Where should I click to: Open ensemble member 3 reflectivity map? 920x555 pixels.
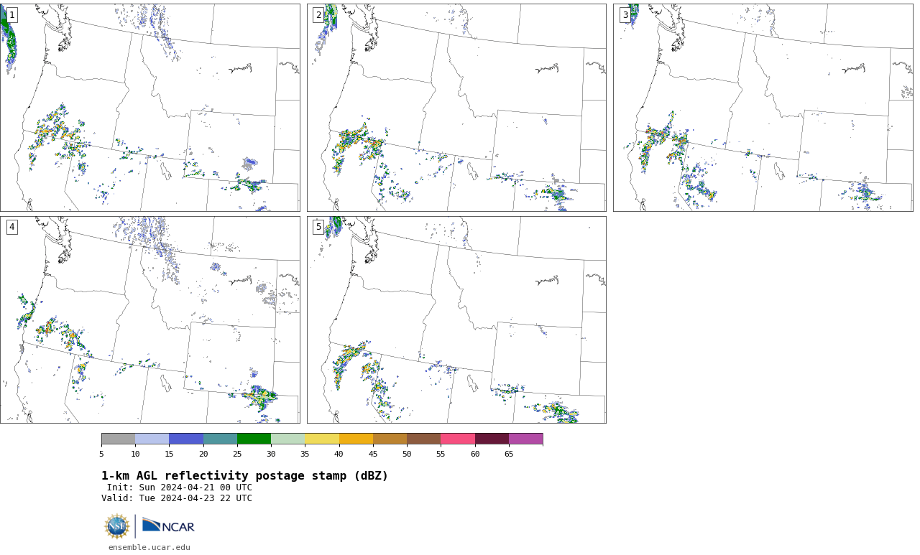point(763,108)
